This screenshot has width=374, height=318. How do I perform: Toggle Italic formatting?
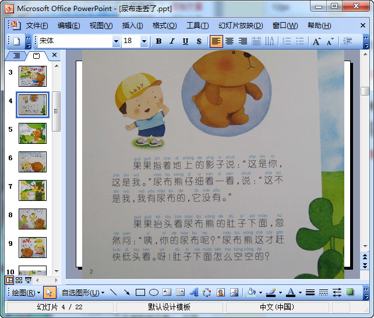point(172,41)
